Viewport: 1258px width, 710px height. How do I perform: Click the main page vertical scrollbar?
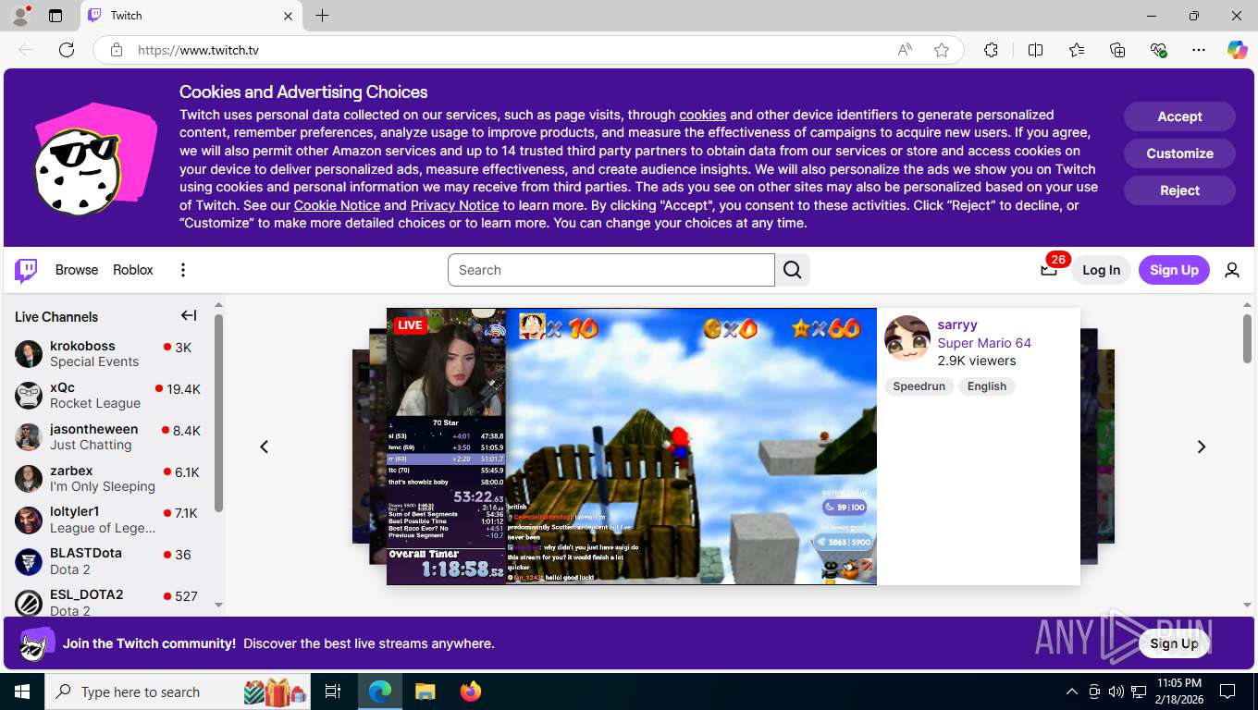1247,337
